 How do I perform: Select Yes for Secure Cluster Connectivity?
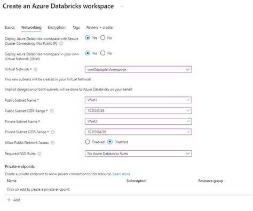click(x=88, y=38)
